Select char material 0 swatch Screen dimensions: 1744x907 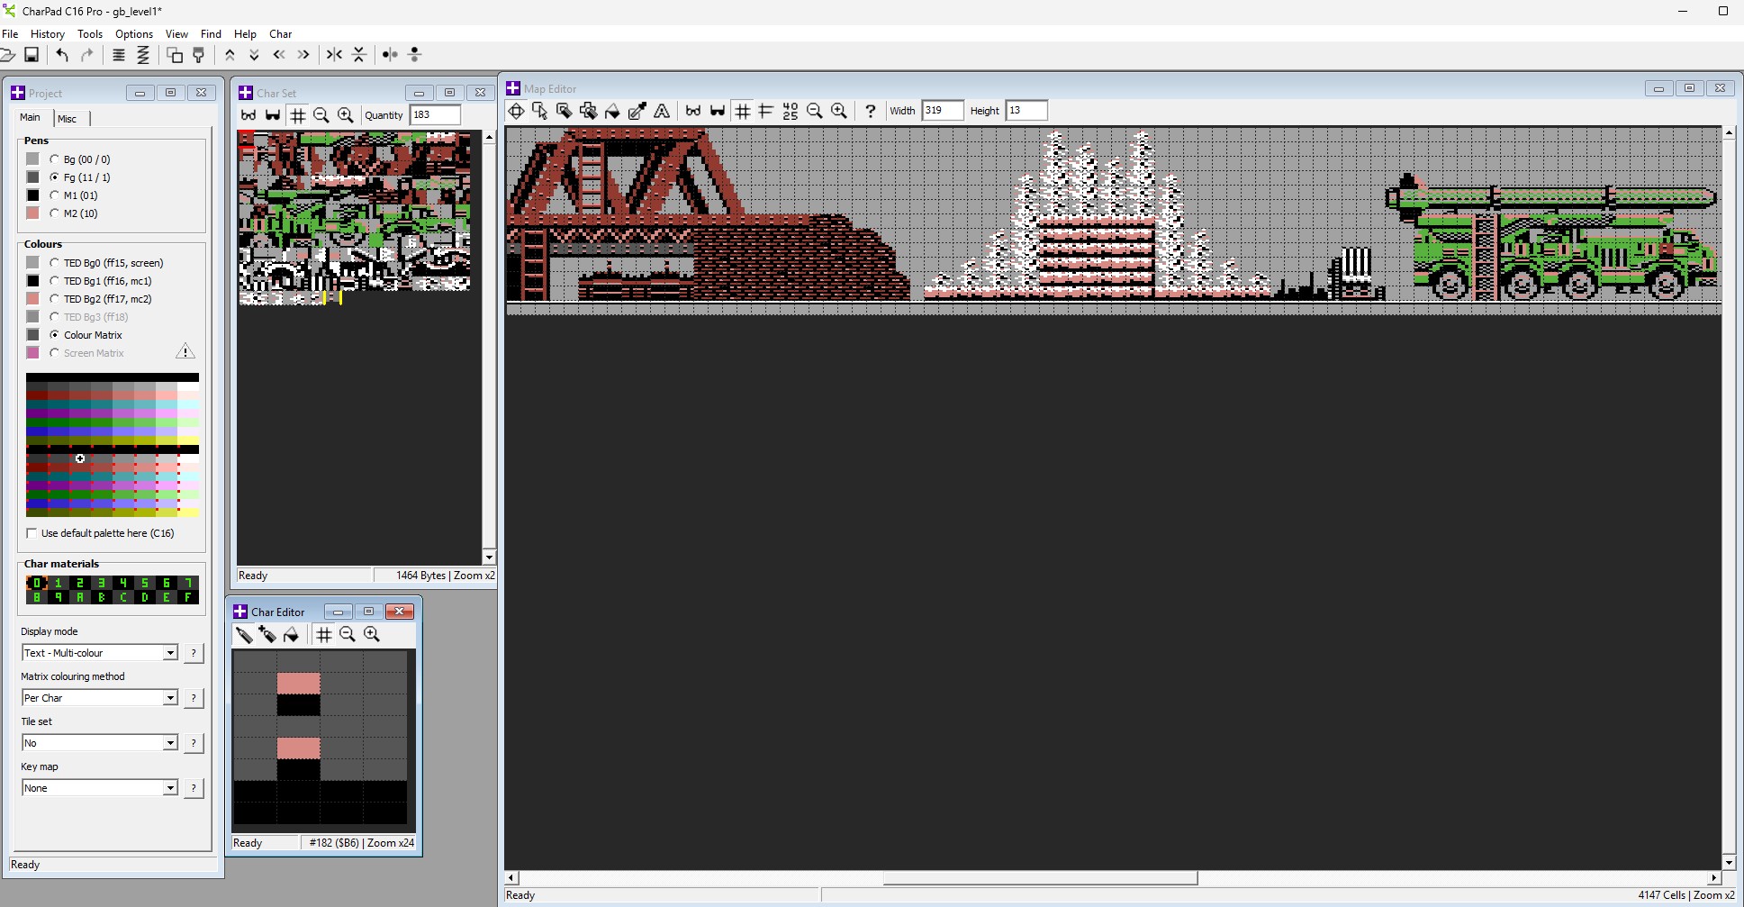(37, 583)
